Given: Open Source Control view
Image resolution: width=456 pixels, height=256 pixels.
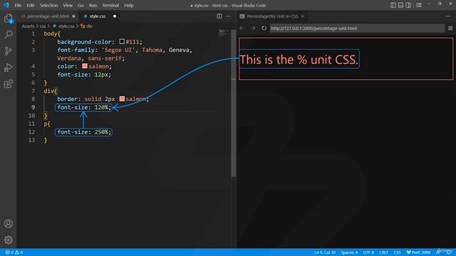Looking at the screenshot, I should [x=9, y=51].
